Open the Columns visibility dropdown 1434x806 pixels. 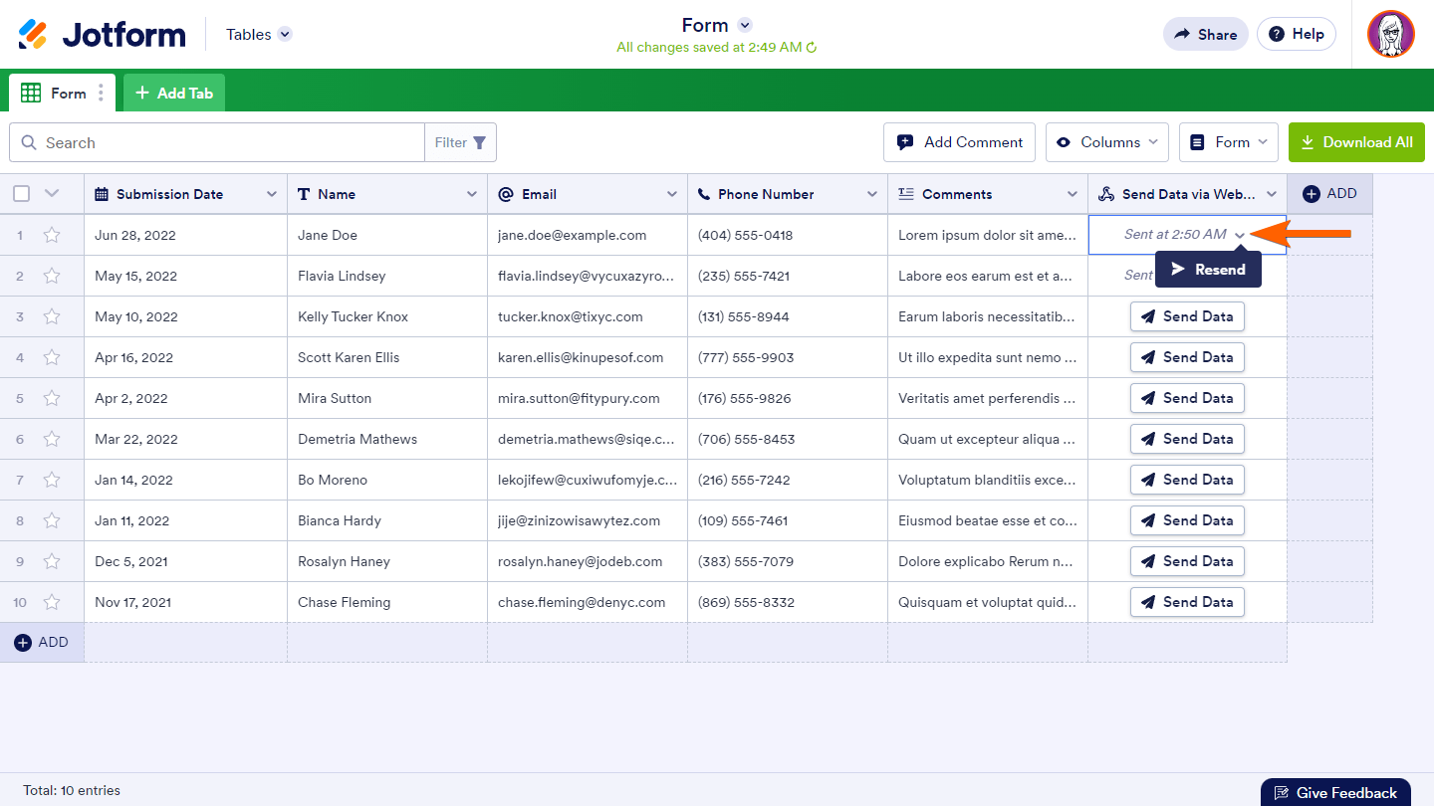[x=1107, y=142]
